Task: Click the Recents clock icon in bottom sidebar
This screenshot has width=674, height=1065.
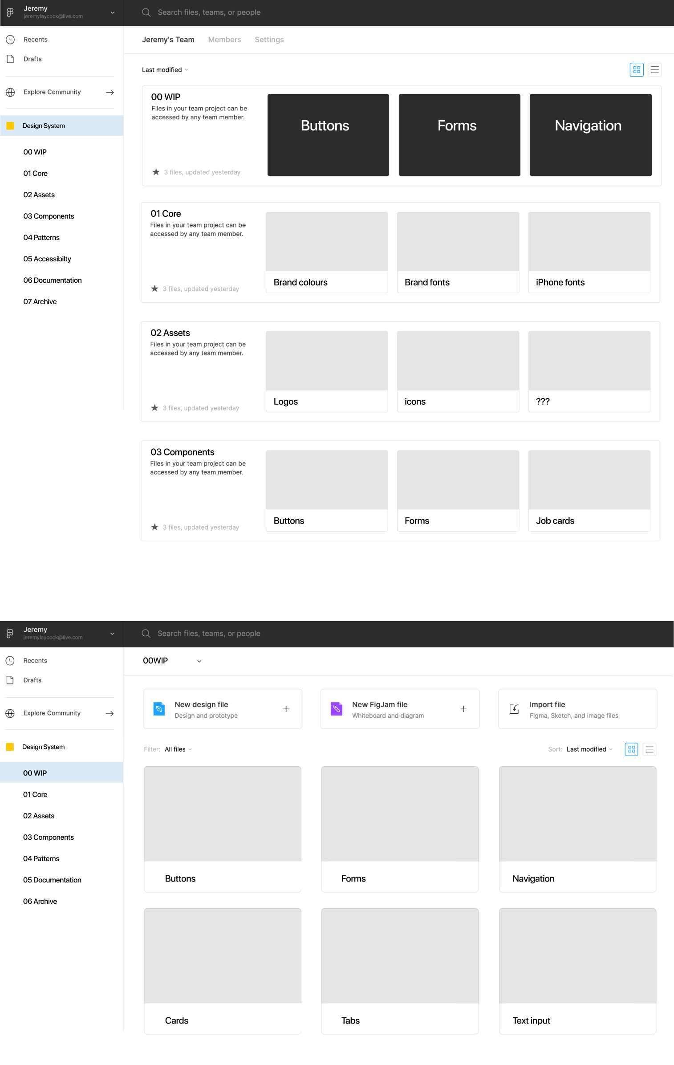Action: tap(10, 661)
